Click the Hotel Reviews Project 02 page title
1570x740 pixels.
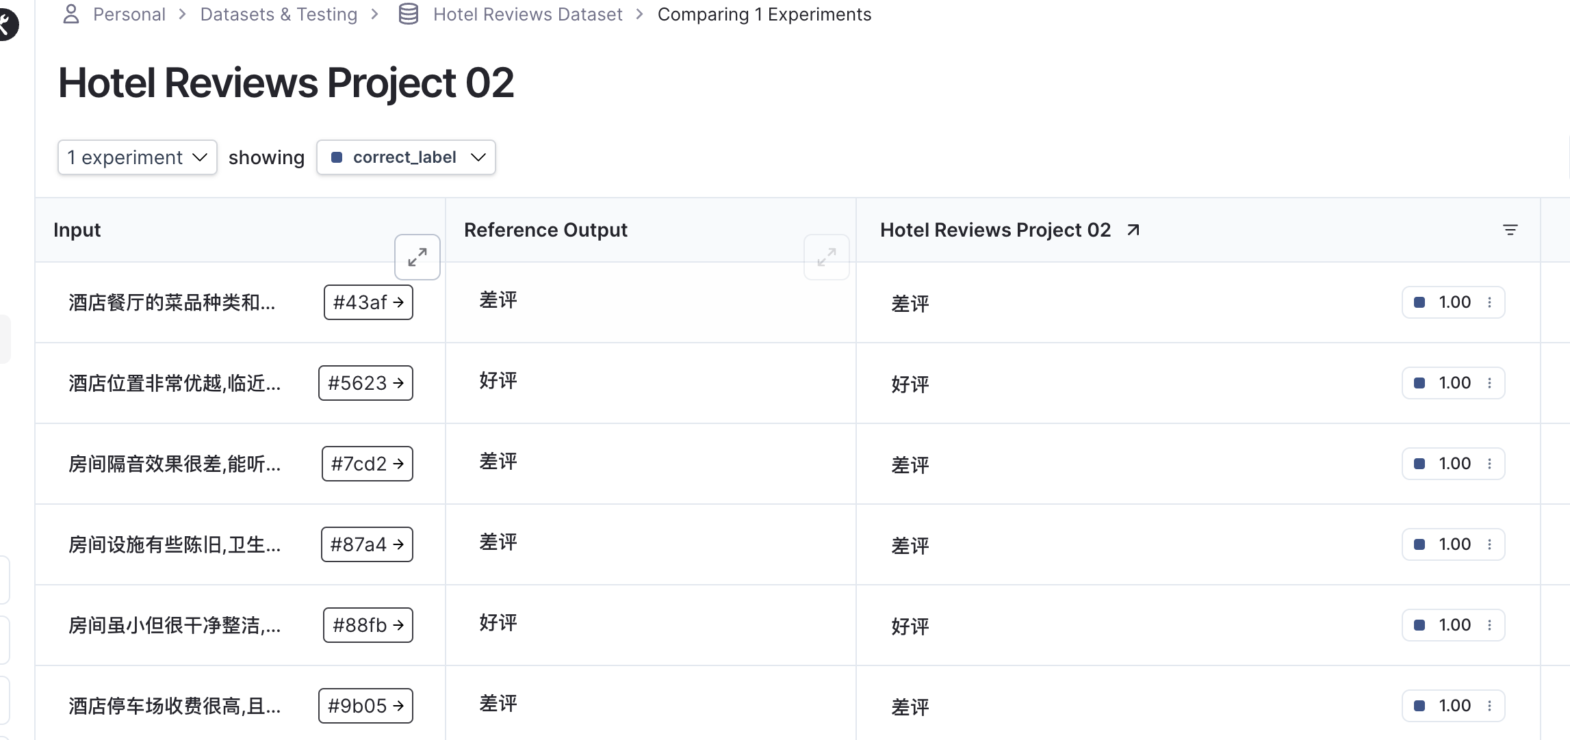(286, 83)
